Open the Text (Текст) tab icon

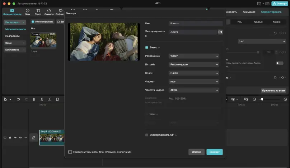(38, 10)
